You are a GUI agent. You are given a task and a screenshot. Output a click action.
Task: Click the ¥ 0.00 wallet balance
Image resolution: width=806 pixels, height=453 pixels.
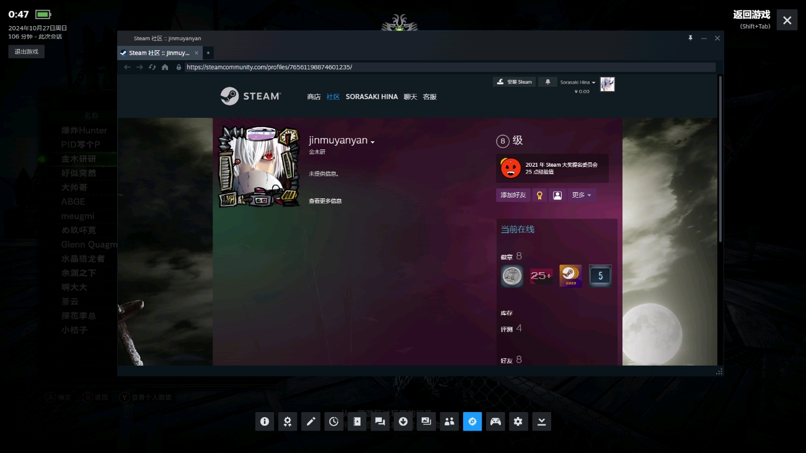click(x=582, y=92)
